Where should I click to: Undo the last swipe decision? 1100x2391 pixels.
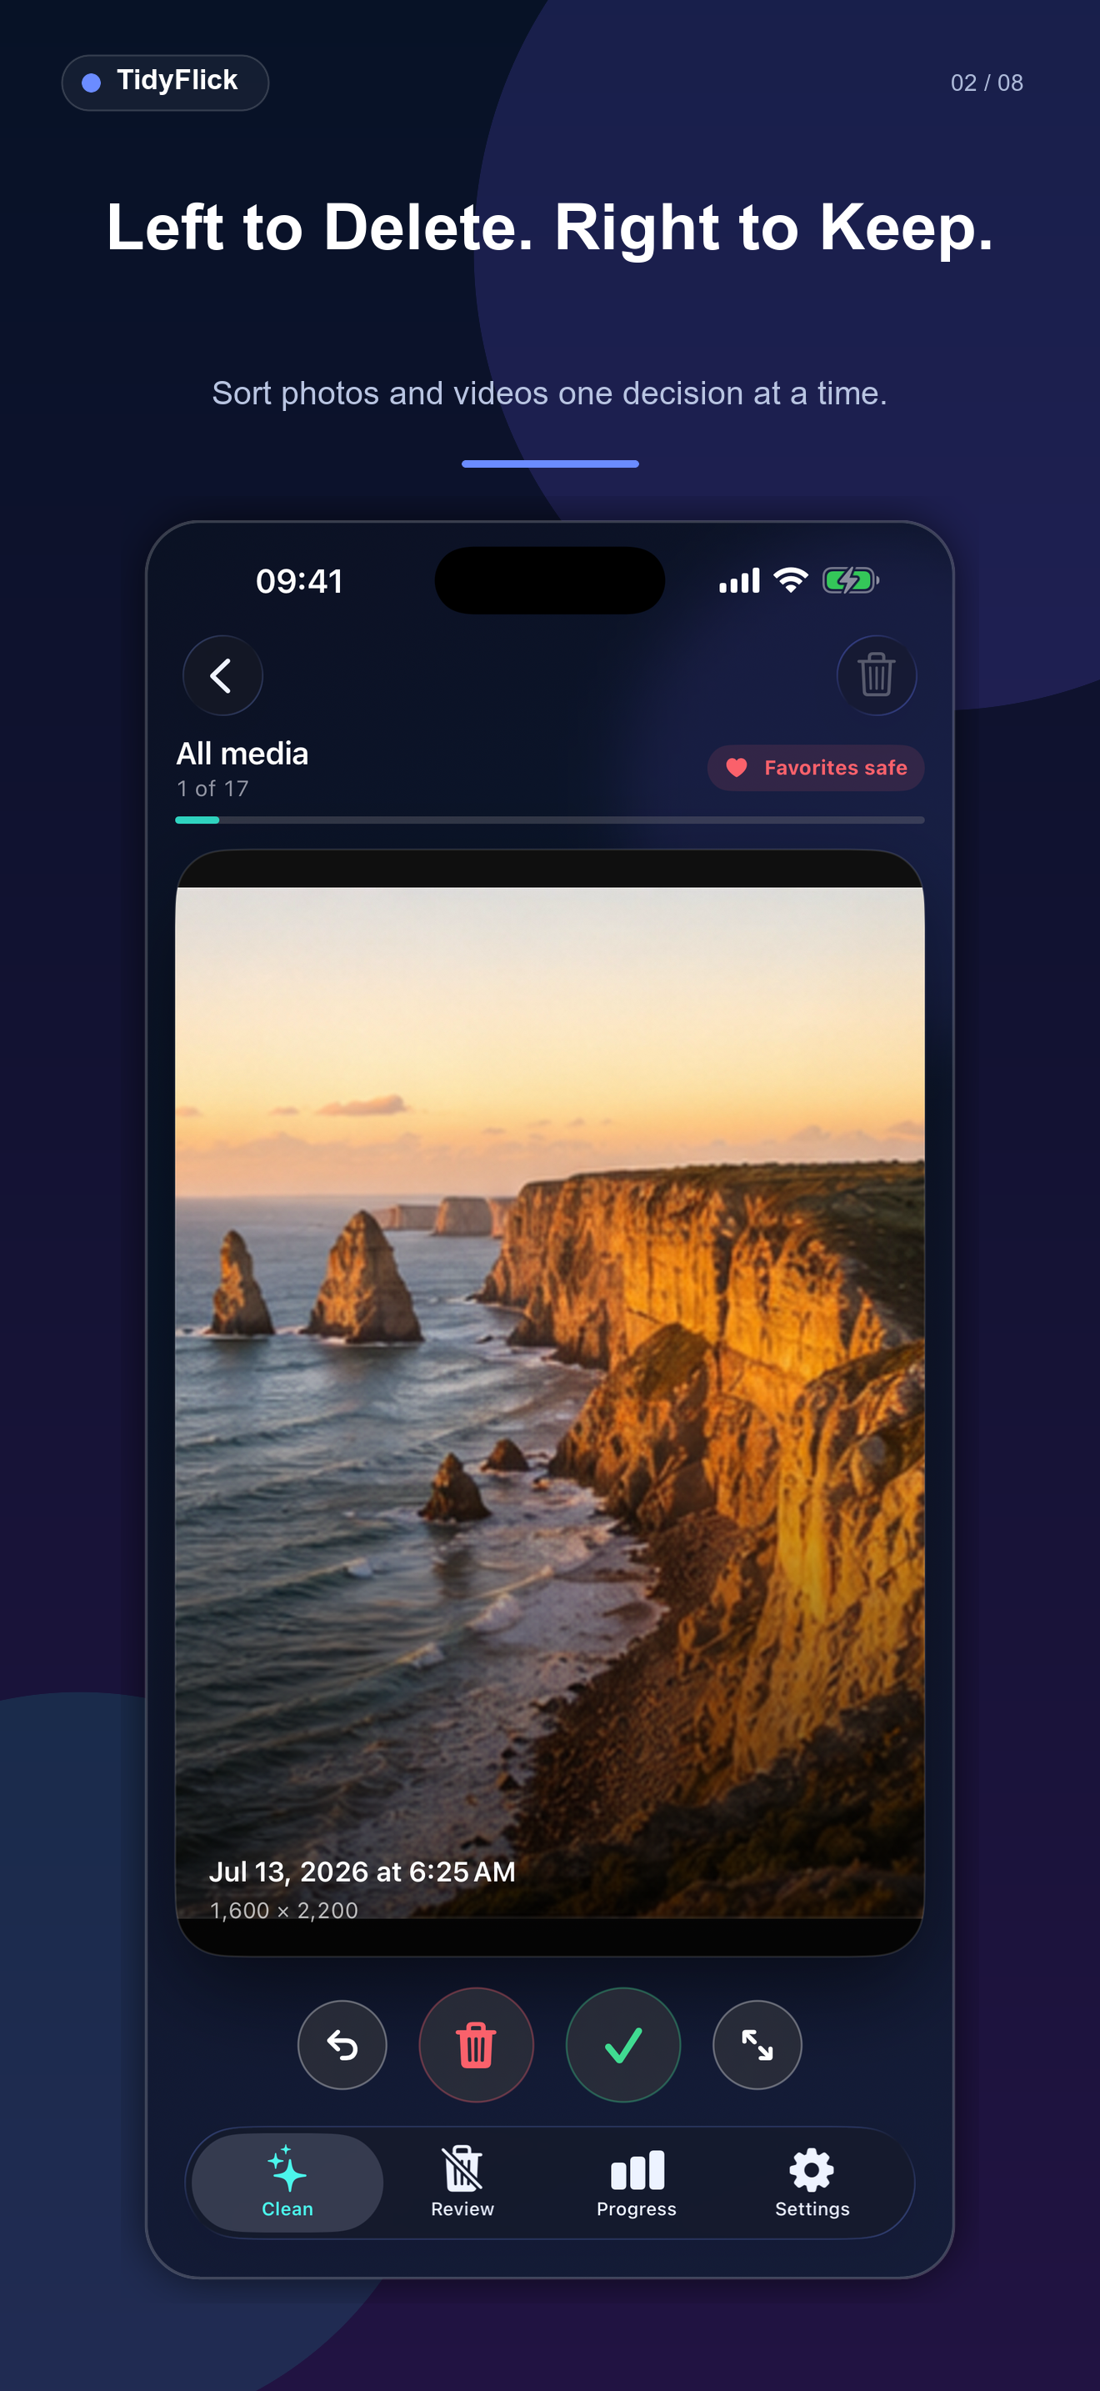(342, 2044)
